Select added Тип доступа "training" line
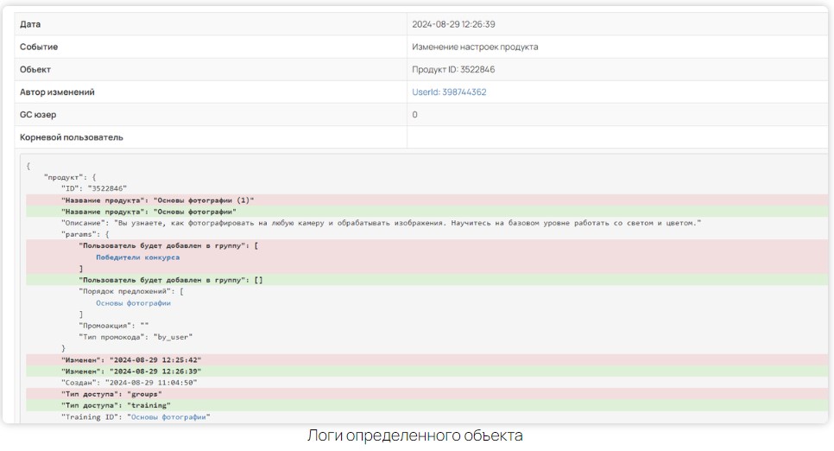The height and width of the screenshot is (451, 834). (116, 405)
